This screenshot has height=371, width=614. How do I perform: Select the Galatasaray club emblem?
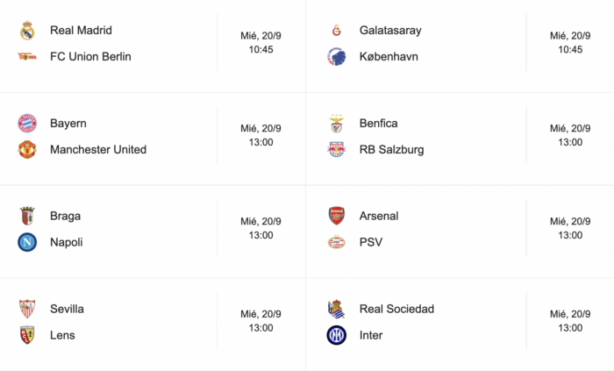click(336, 31)
